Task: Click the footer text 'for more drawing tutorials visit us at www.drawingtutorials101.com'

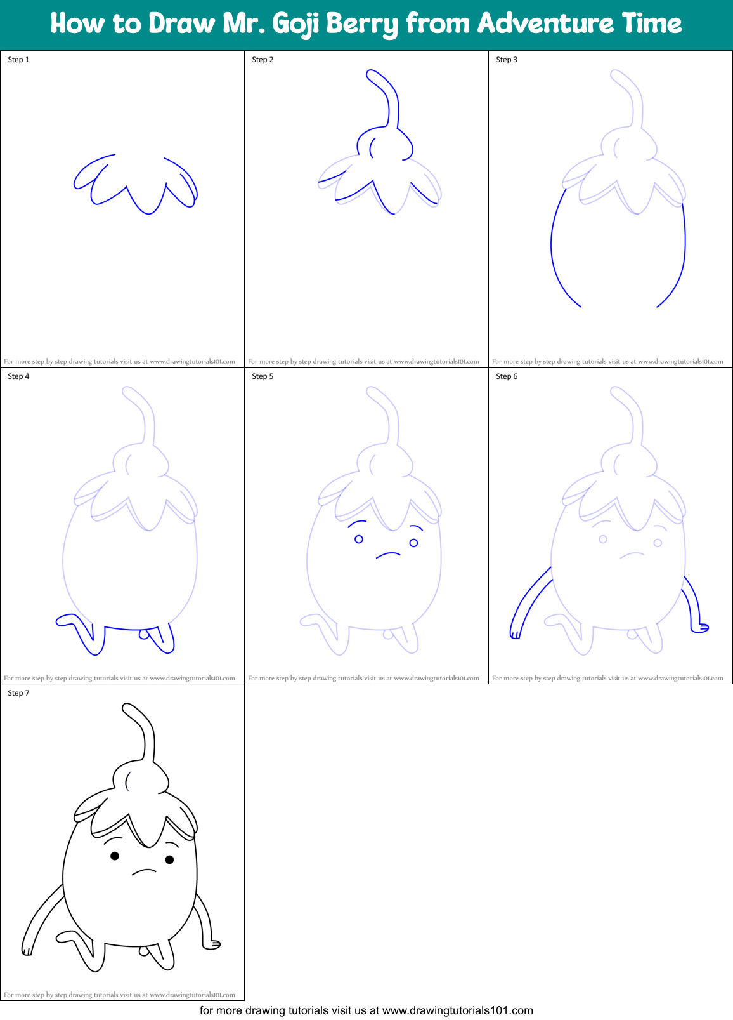Action: click(366, 1010)
